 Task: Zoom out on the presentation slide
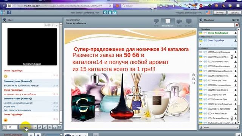[x=194, y=79]
